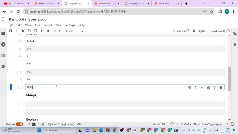Click the Strings markdown heading
The image size is (238, 134).
click(x=31, y=95)
